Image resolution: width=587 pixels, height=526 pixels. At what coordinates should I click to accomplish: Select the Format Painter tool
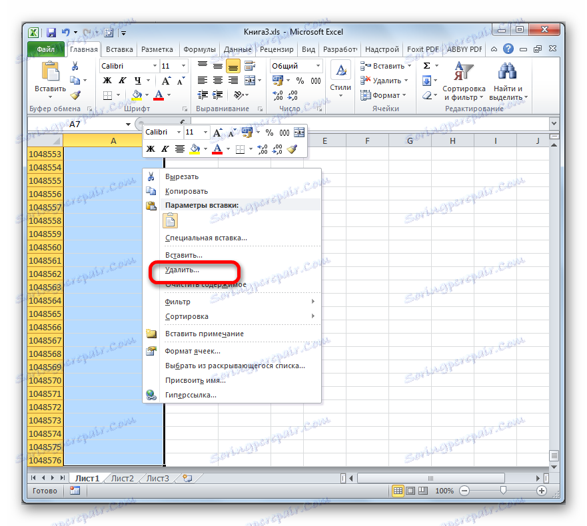[x=75, y=95]
